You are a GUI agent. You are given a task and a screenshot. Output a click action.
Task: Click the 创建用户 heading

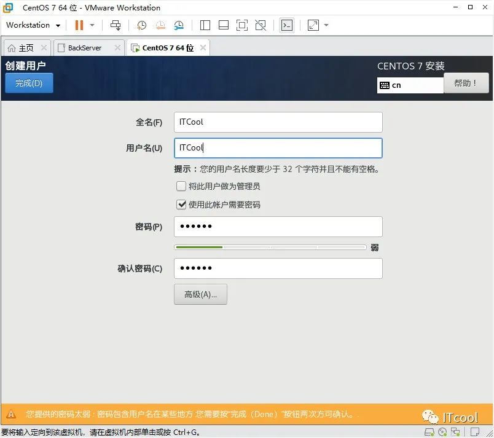26,66
